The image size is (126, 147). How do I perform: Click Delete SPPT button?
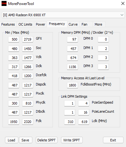click(46, 140)
